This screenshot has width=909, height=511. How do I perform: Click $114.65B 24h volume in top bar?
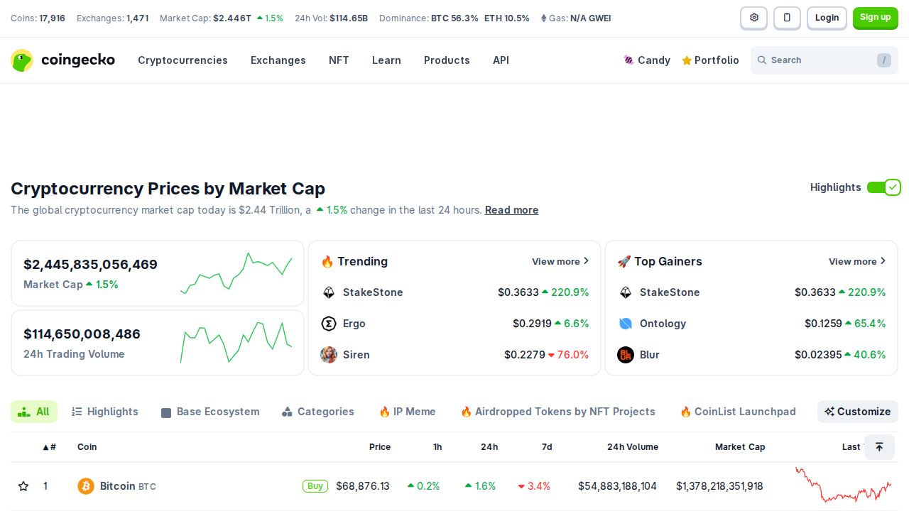349,18
